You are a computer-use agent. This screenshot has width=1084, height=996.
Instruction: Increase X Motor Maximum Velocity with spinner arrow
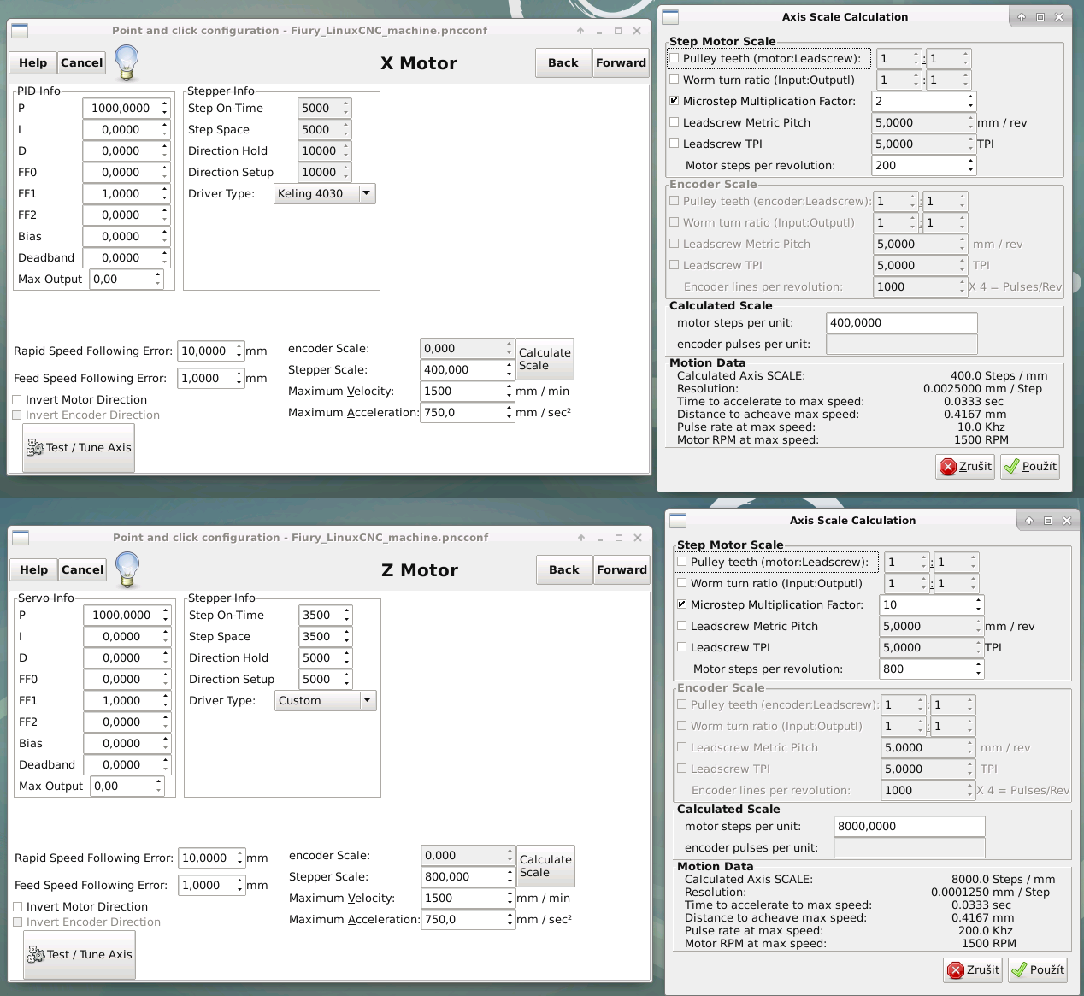510,387
